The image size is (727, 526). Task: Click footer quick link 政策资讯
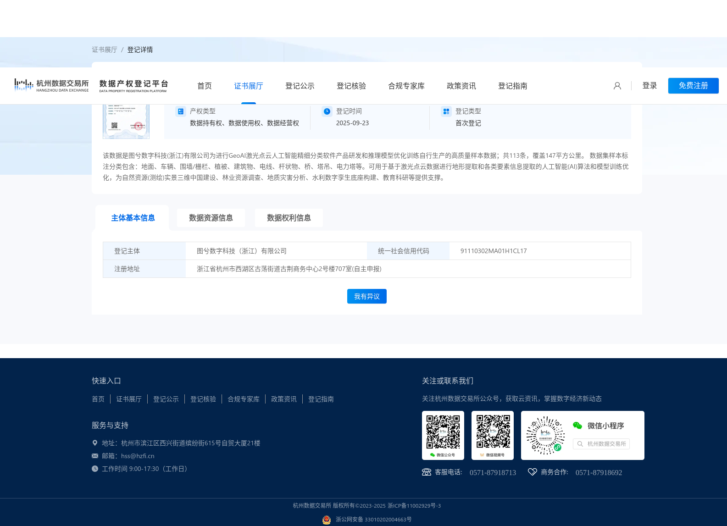tap(284, 399)
